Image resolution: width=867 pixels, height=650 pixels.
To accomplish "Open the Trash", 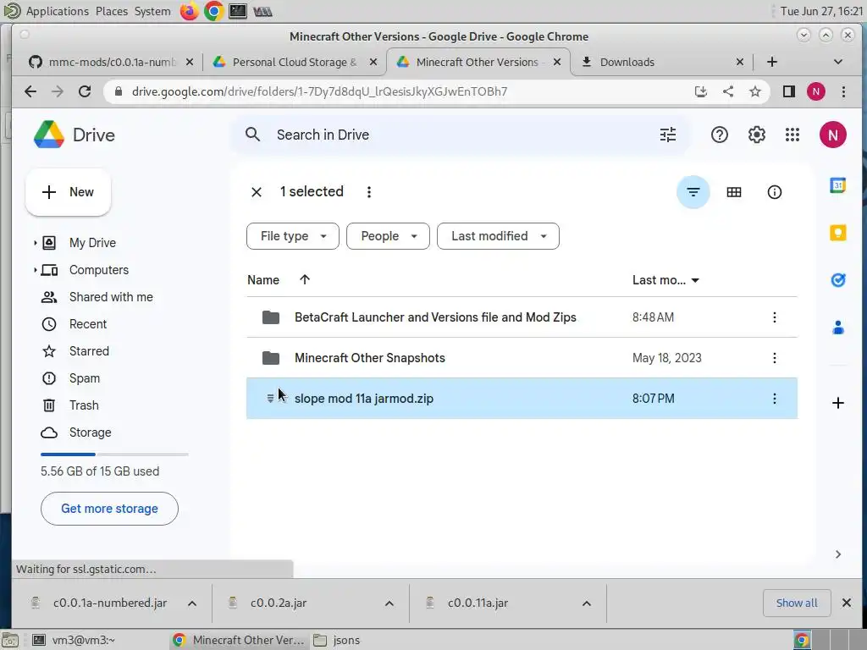I will [84, 405].
